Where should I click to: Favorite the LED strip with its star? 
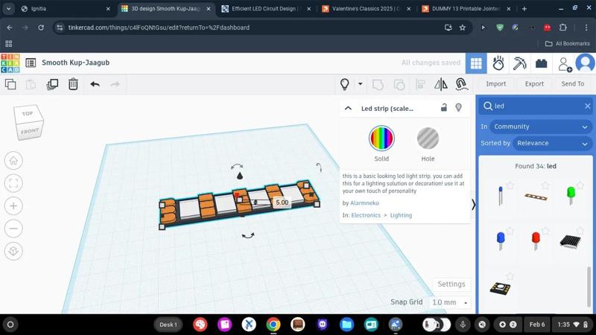click(x=545, y=185)
